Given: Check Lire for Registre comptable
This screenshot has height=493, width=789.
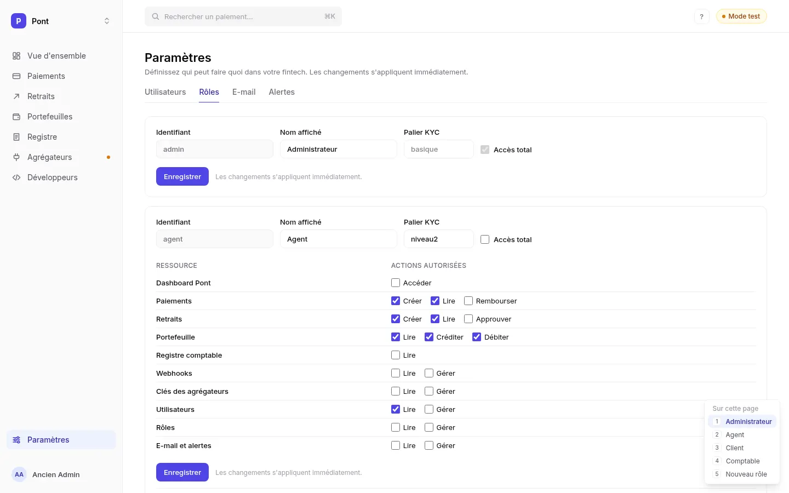Looking at the screenshot, I should coord(396,355).
